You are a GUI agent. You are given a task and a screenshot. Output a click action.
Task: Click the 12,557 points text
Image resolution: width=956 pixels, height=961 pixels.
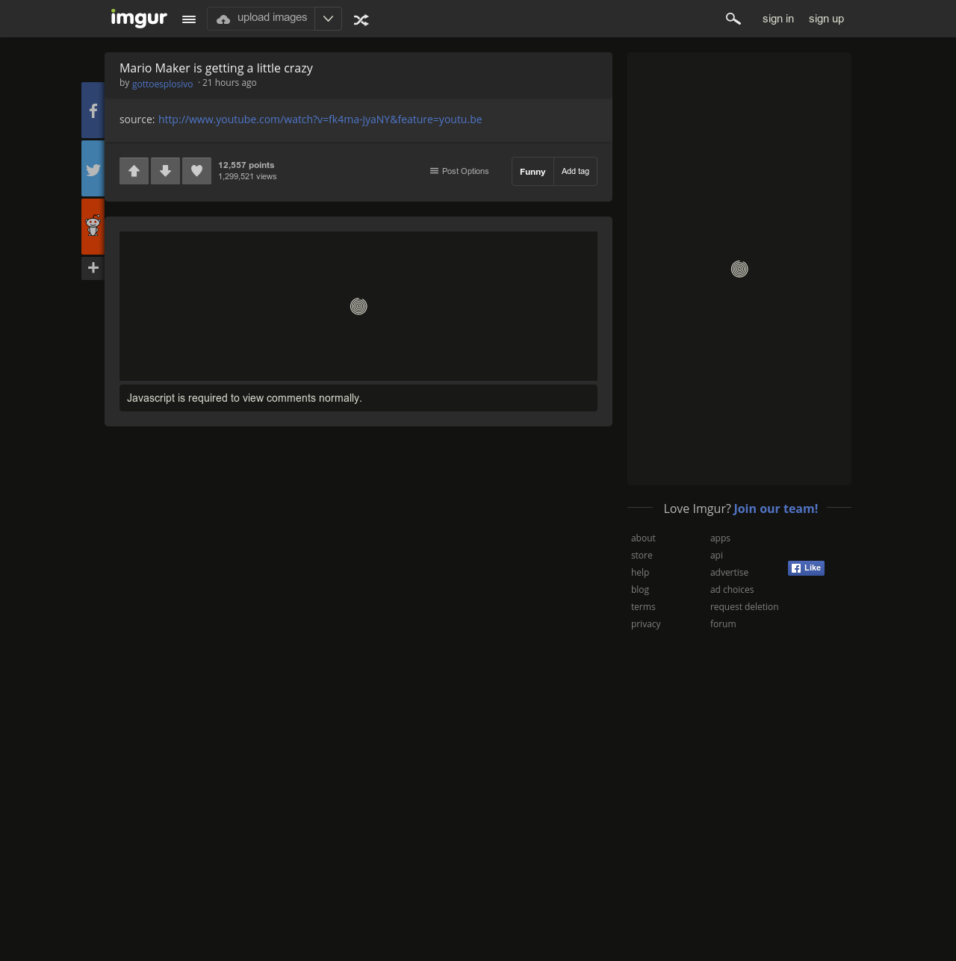point(246,165)
